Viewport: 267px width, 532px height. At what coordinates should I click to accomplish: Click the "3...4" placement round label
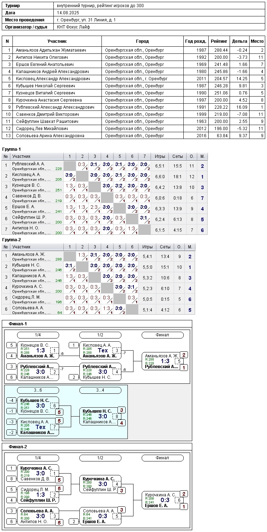pyautogui.click(x=100, y=390)
